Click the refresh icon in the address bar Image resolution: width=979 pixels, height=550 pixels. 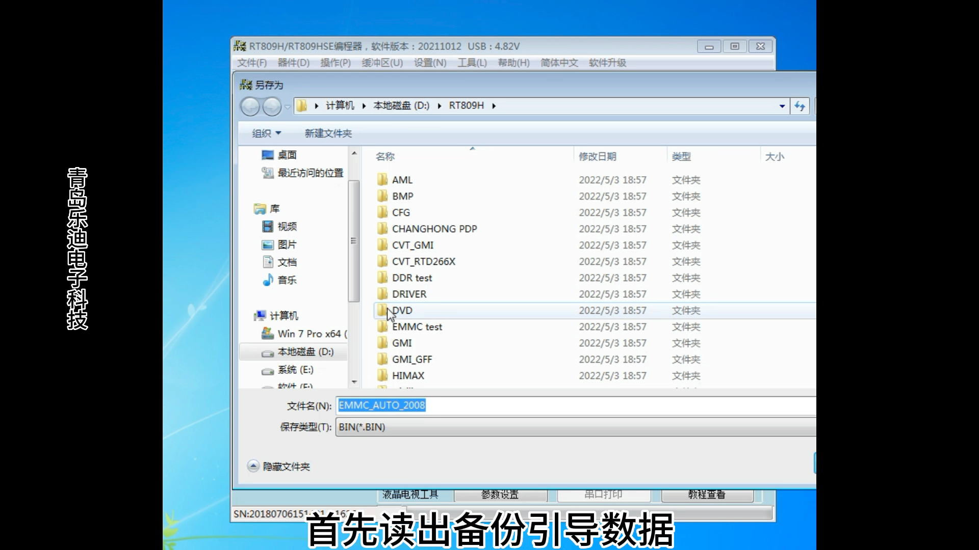(x=800, y=106)
